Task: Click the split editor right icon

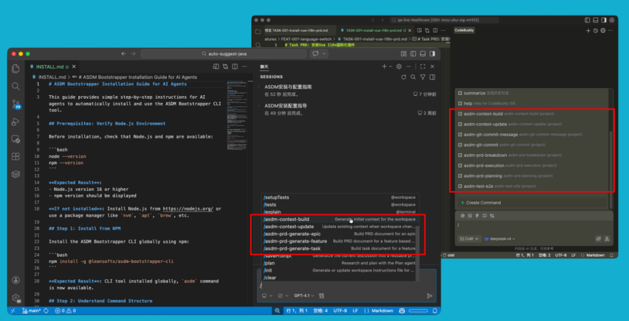Action: pyautogui.click(x=235, y=66)
